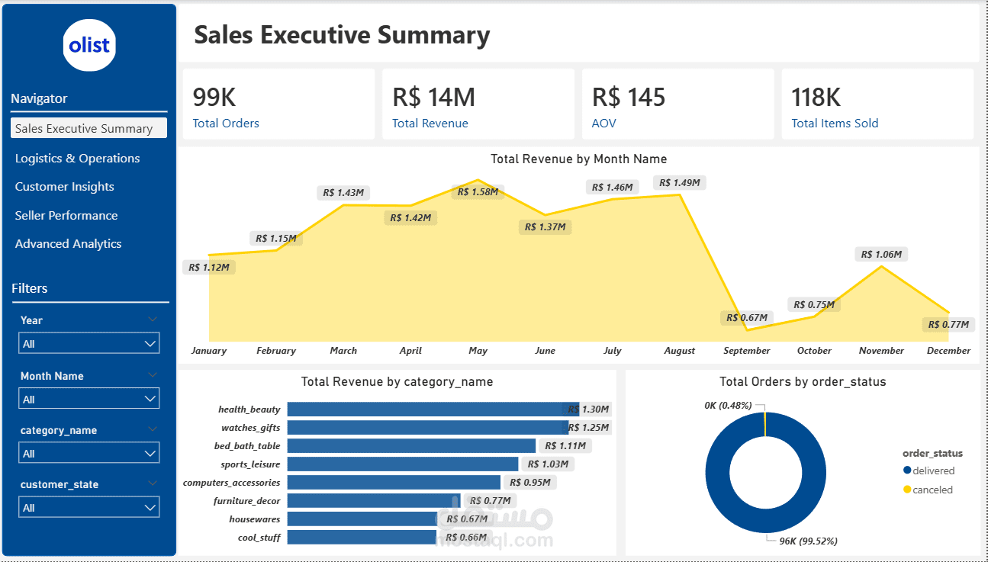Screen dimensions: 988x562
Task: Navigate to Advanced Analytics
Action: tap(68, 244)
